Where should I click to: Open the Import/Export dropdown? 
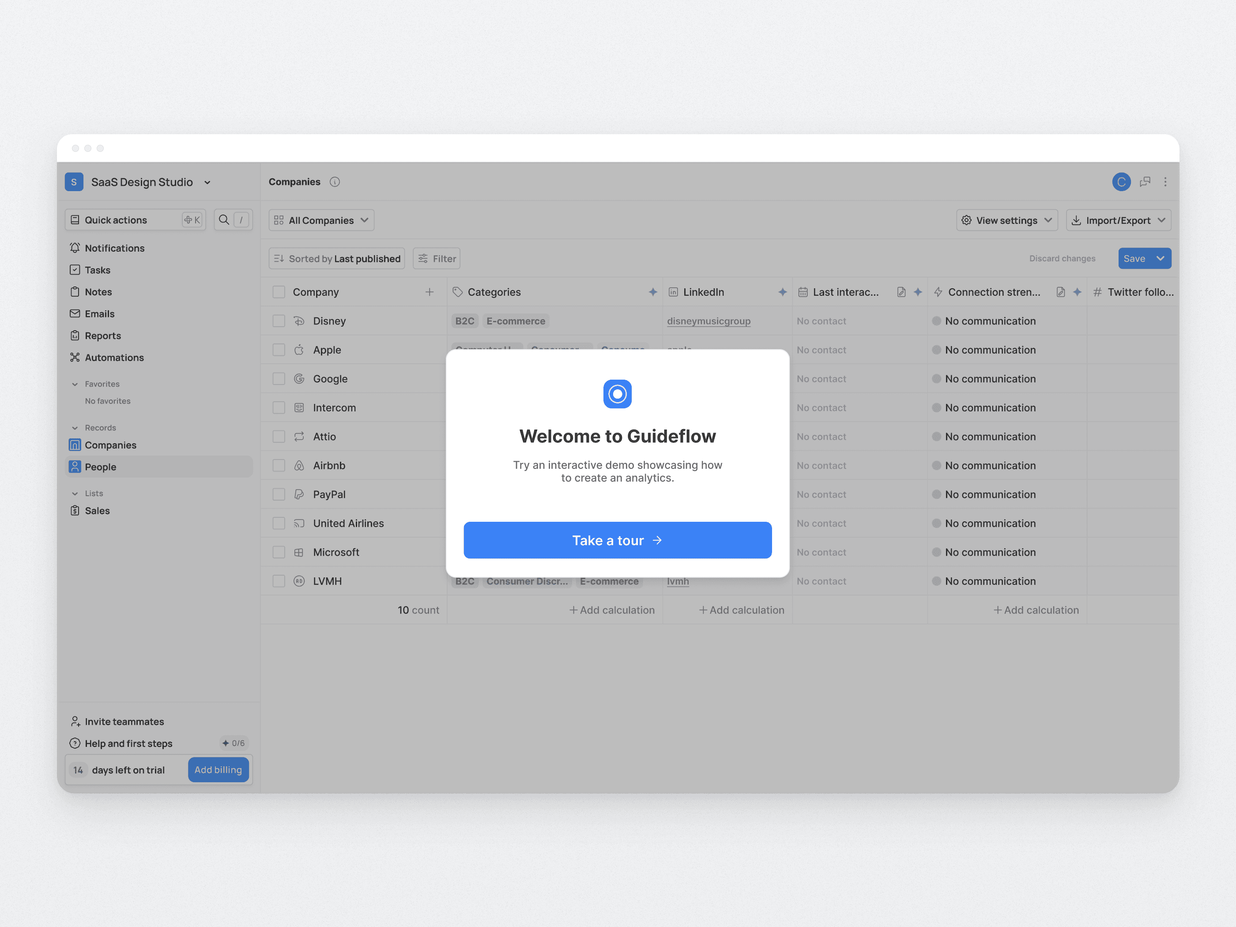(1119, 220)
